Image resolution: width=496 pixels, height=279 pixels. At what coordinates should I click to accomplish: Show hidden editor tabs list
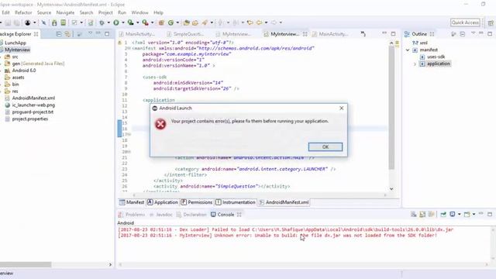pos(363,33)
